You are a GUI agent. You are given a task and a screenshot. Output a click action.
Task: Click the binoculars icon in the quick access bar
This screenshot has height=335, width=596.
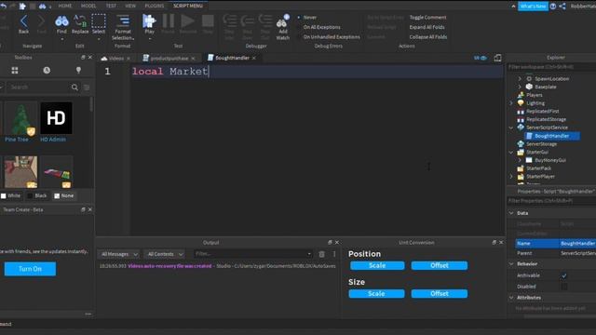[x=42, y=7]
